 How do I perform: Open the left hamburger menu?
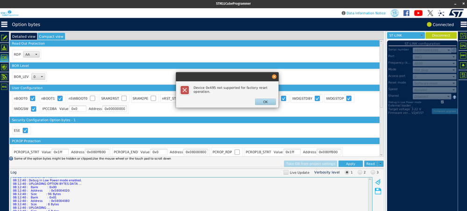tap(4, 24)
